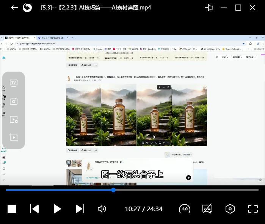The image size is (265, 224).
Task: Click the home icon in page sidebar
Action: [4, 88]
